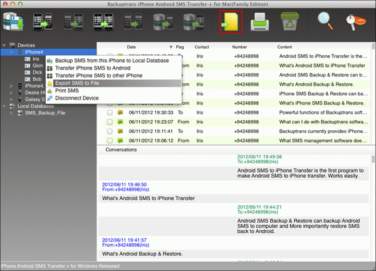Click the contact card icon next to Bob

coord(28,79)
